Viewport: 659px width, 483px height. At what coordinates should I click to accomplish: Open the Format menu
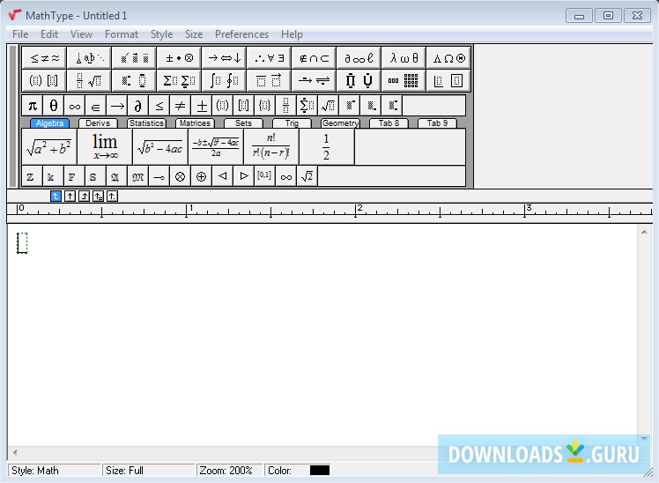pyautogui.click(x=121, y=34)
